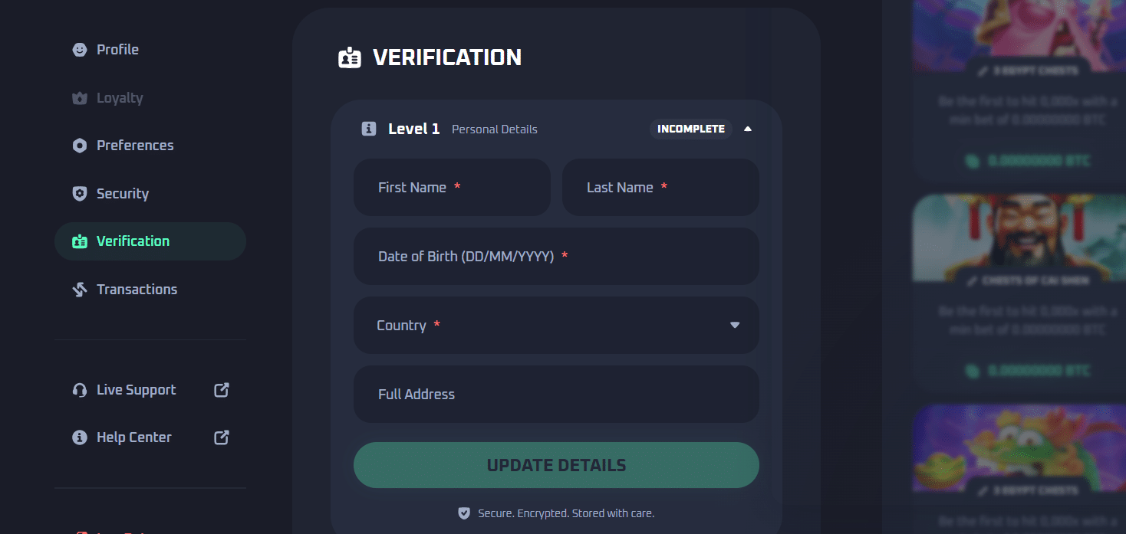Click the shield icon before Secure. Encrypted.
1126x534 pixels.
[x=464, y=513]
